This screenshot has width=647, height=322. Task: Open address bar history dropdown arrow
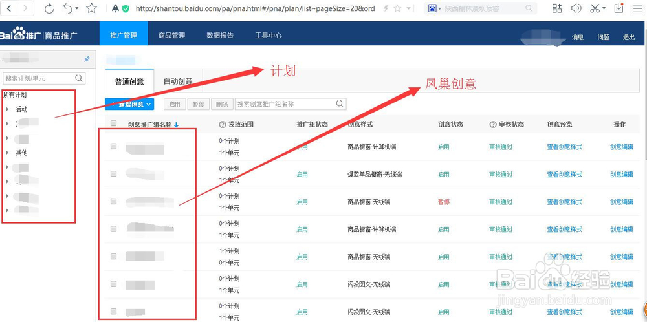[408, 8]
